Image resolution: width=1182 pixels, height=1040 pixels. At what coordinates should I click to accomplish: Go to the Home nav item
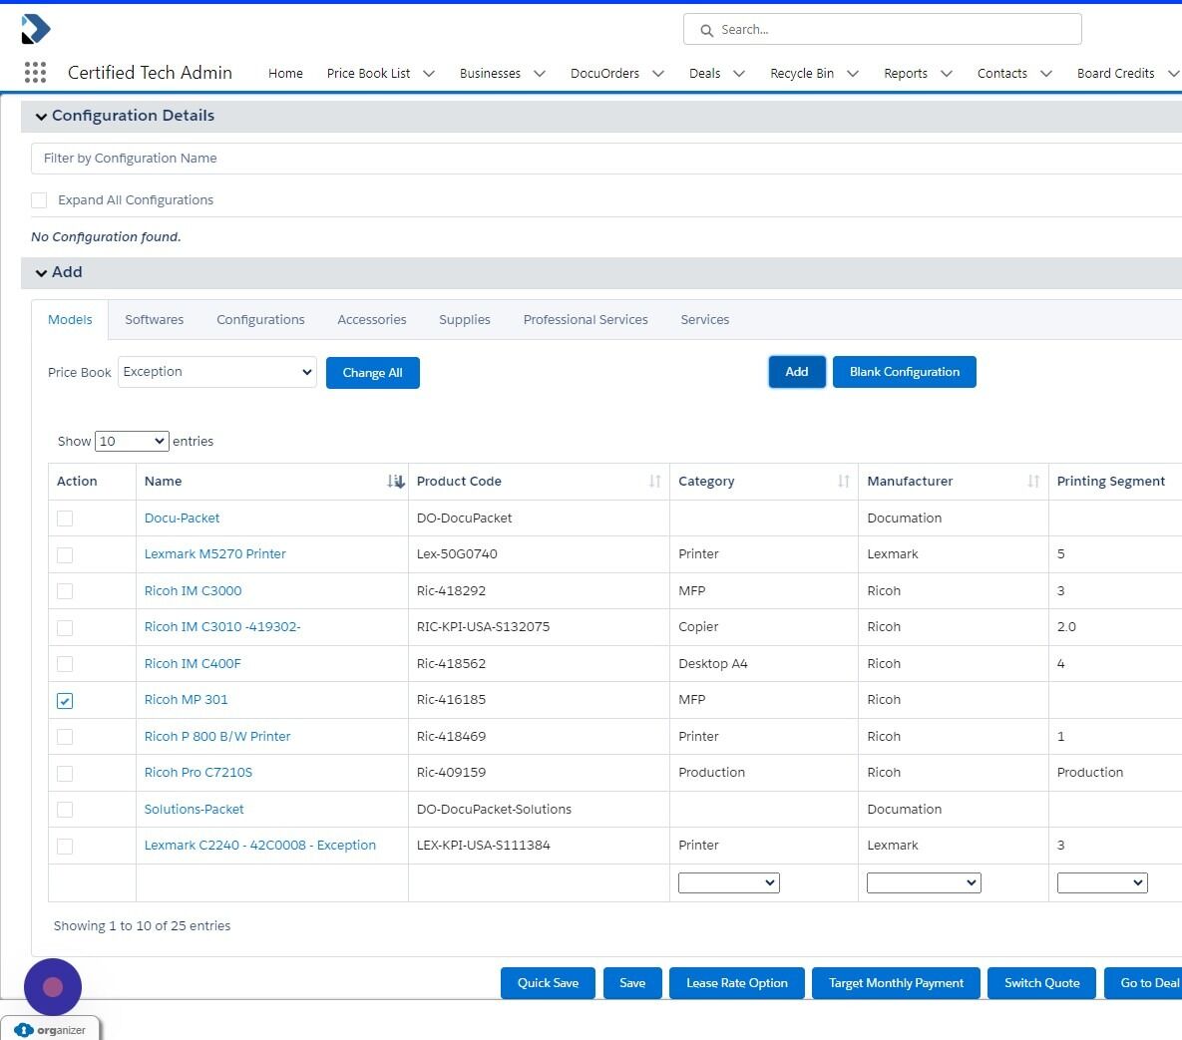click(285, 73)
